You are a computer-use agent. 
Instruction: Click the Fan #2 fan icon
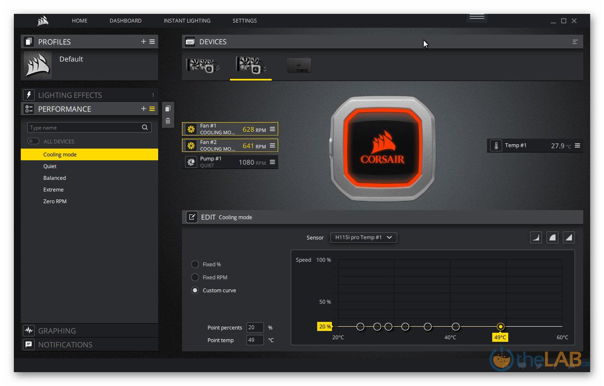click(x=191, y=146)
